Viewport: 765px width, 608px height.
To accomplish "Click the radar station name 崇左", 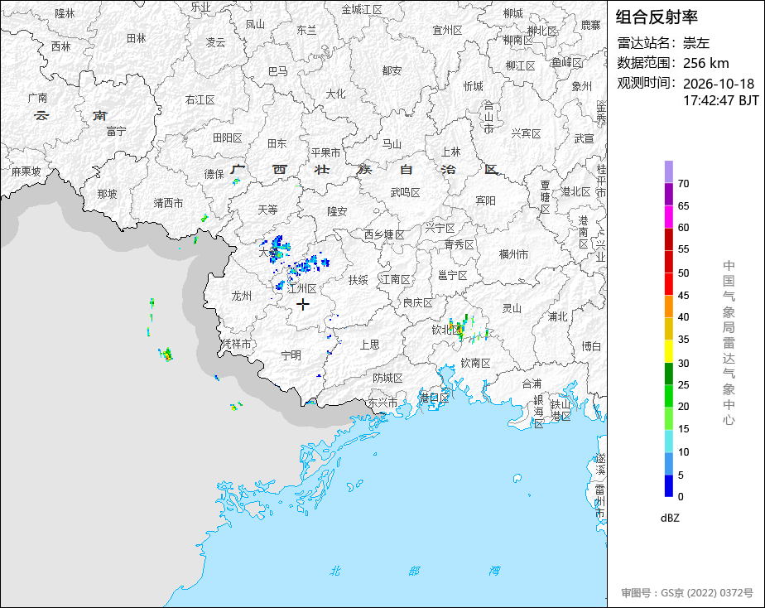I will (695, 43).
